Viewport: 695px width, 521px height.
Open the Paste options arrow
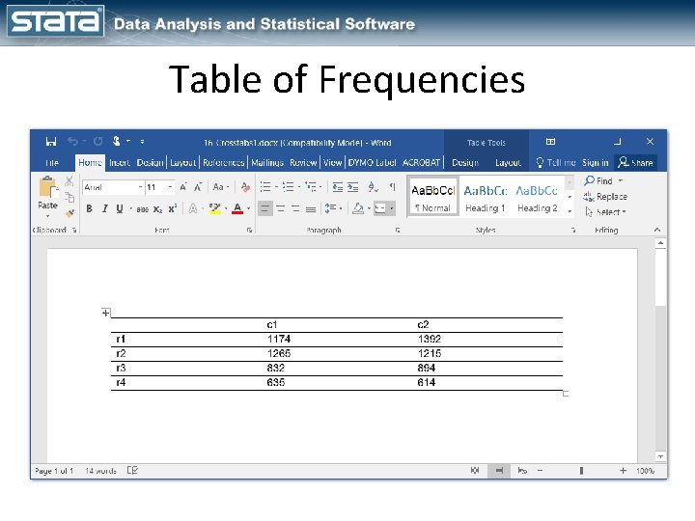(47, 216)
